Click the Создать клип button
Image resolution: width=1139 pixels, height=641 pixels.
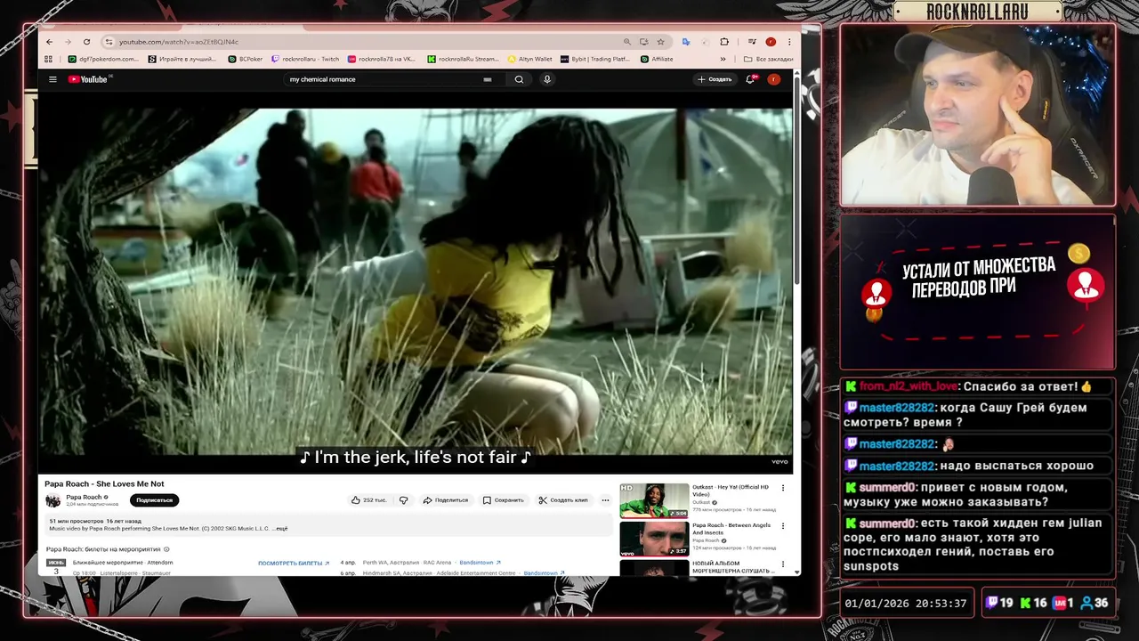(x=563, y=500)
